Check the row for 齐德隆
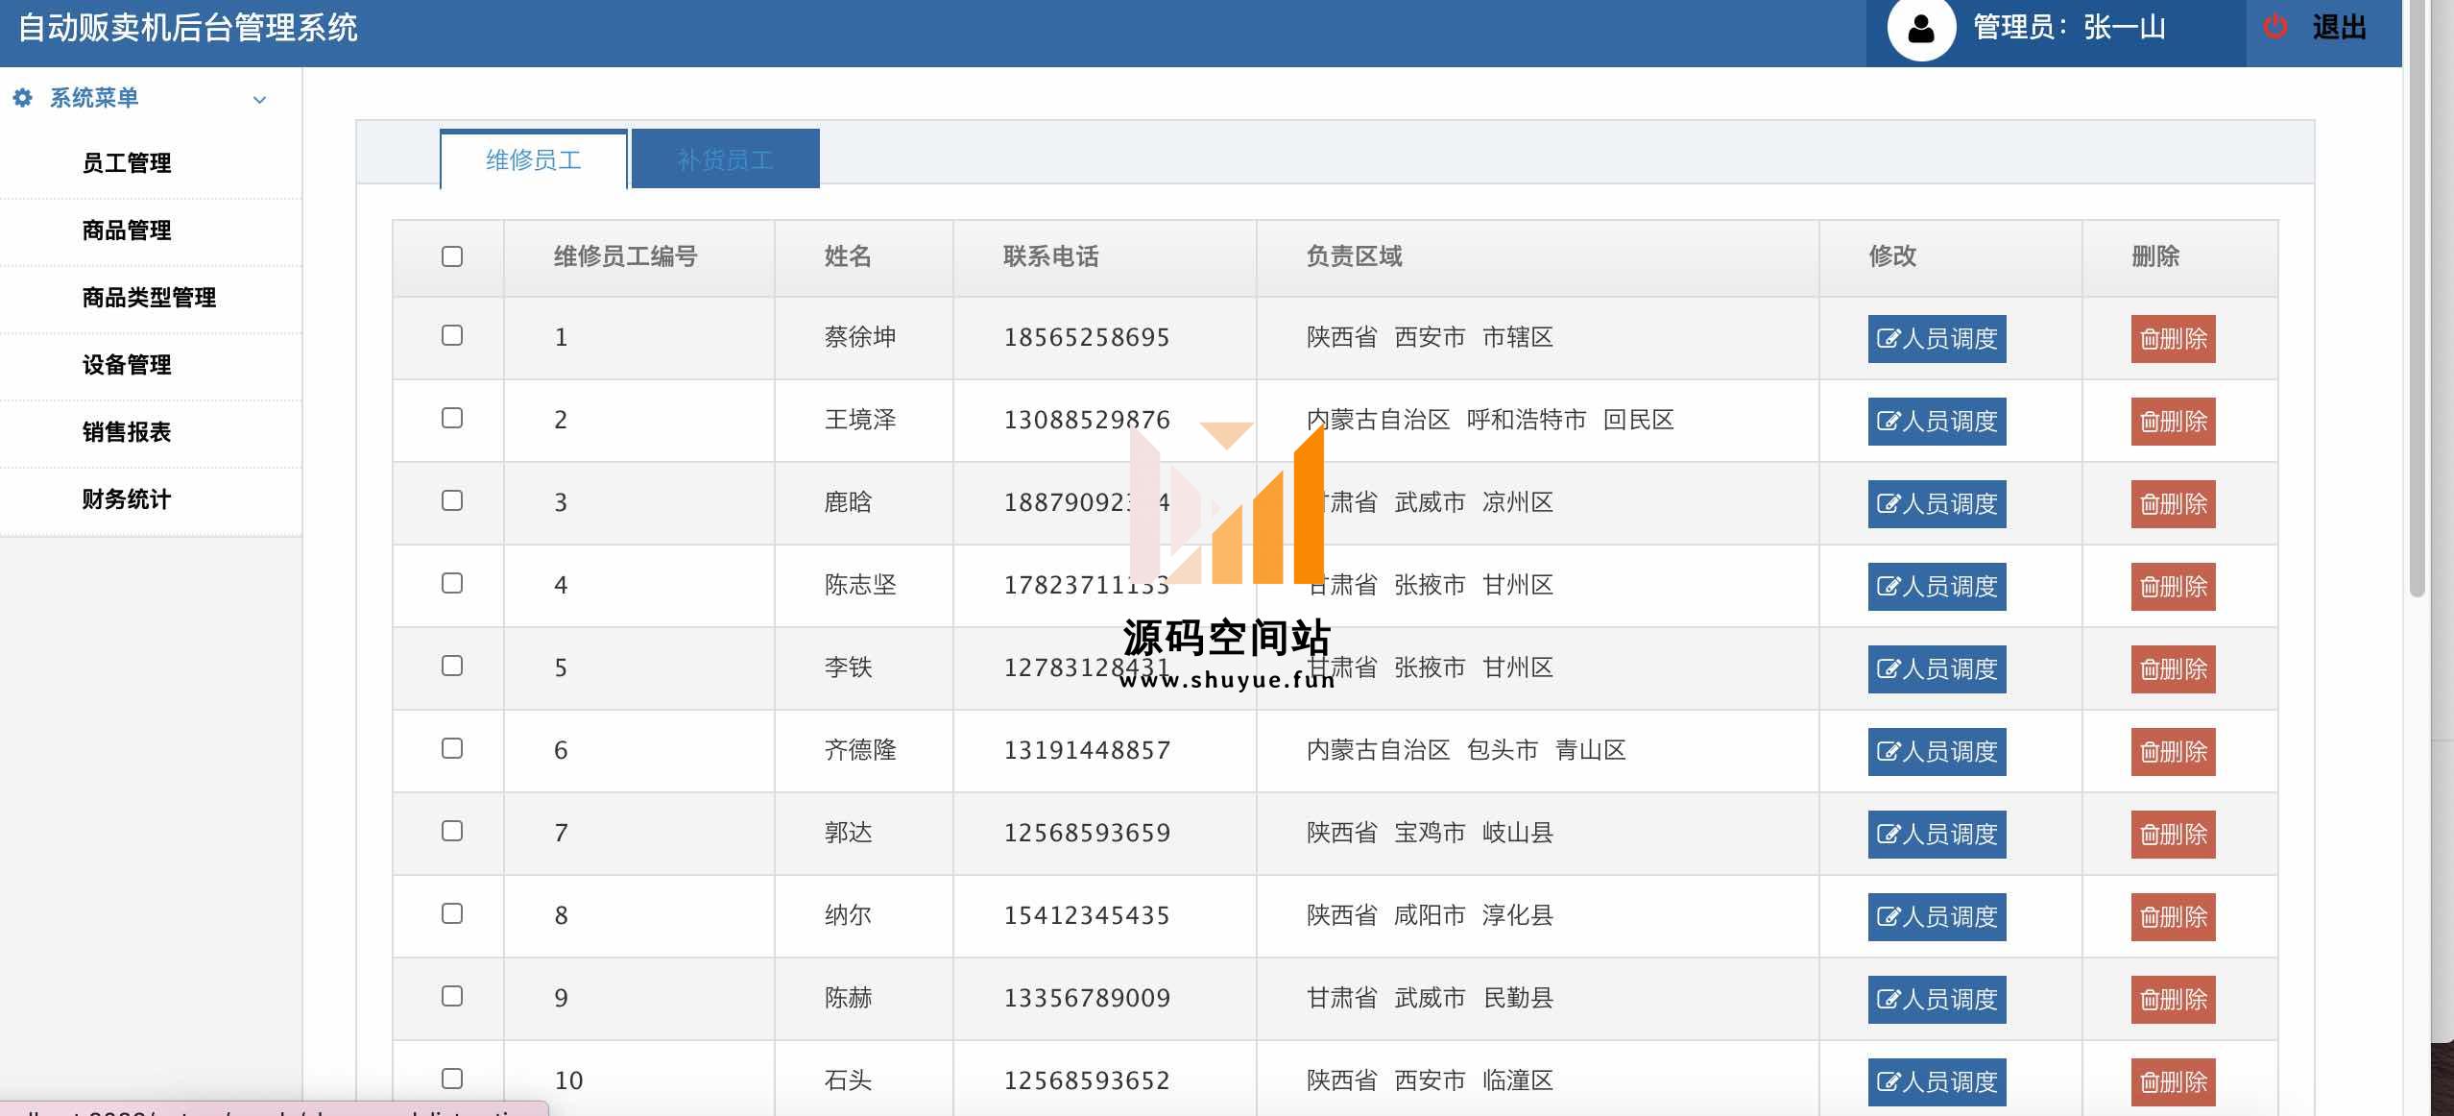The width and height of the screenshot is (2454, 1116). (x=452, y=748)
